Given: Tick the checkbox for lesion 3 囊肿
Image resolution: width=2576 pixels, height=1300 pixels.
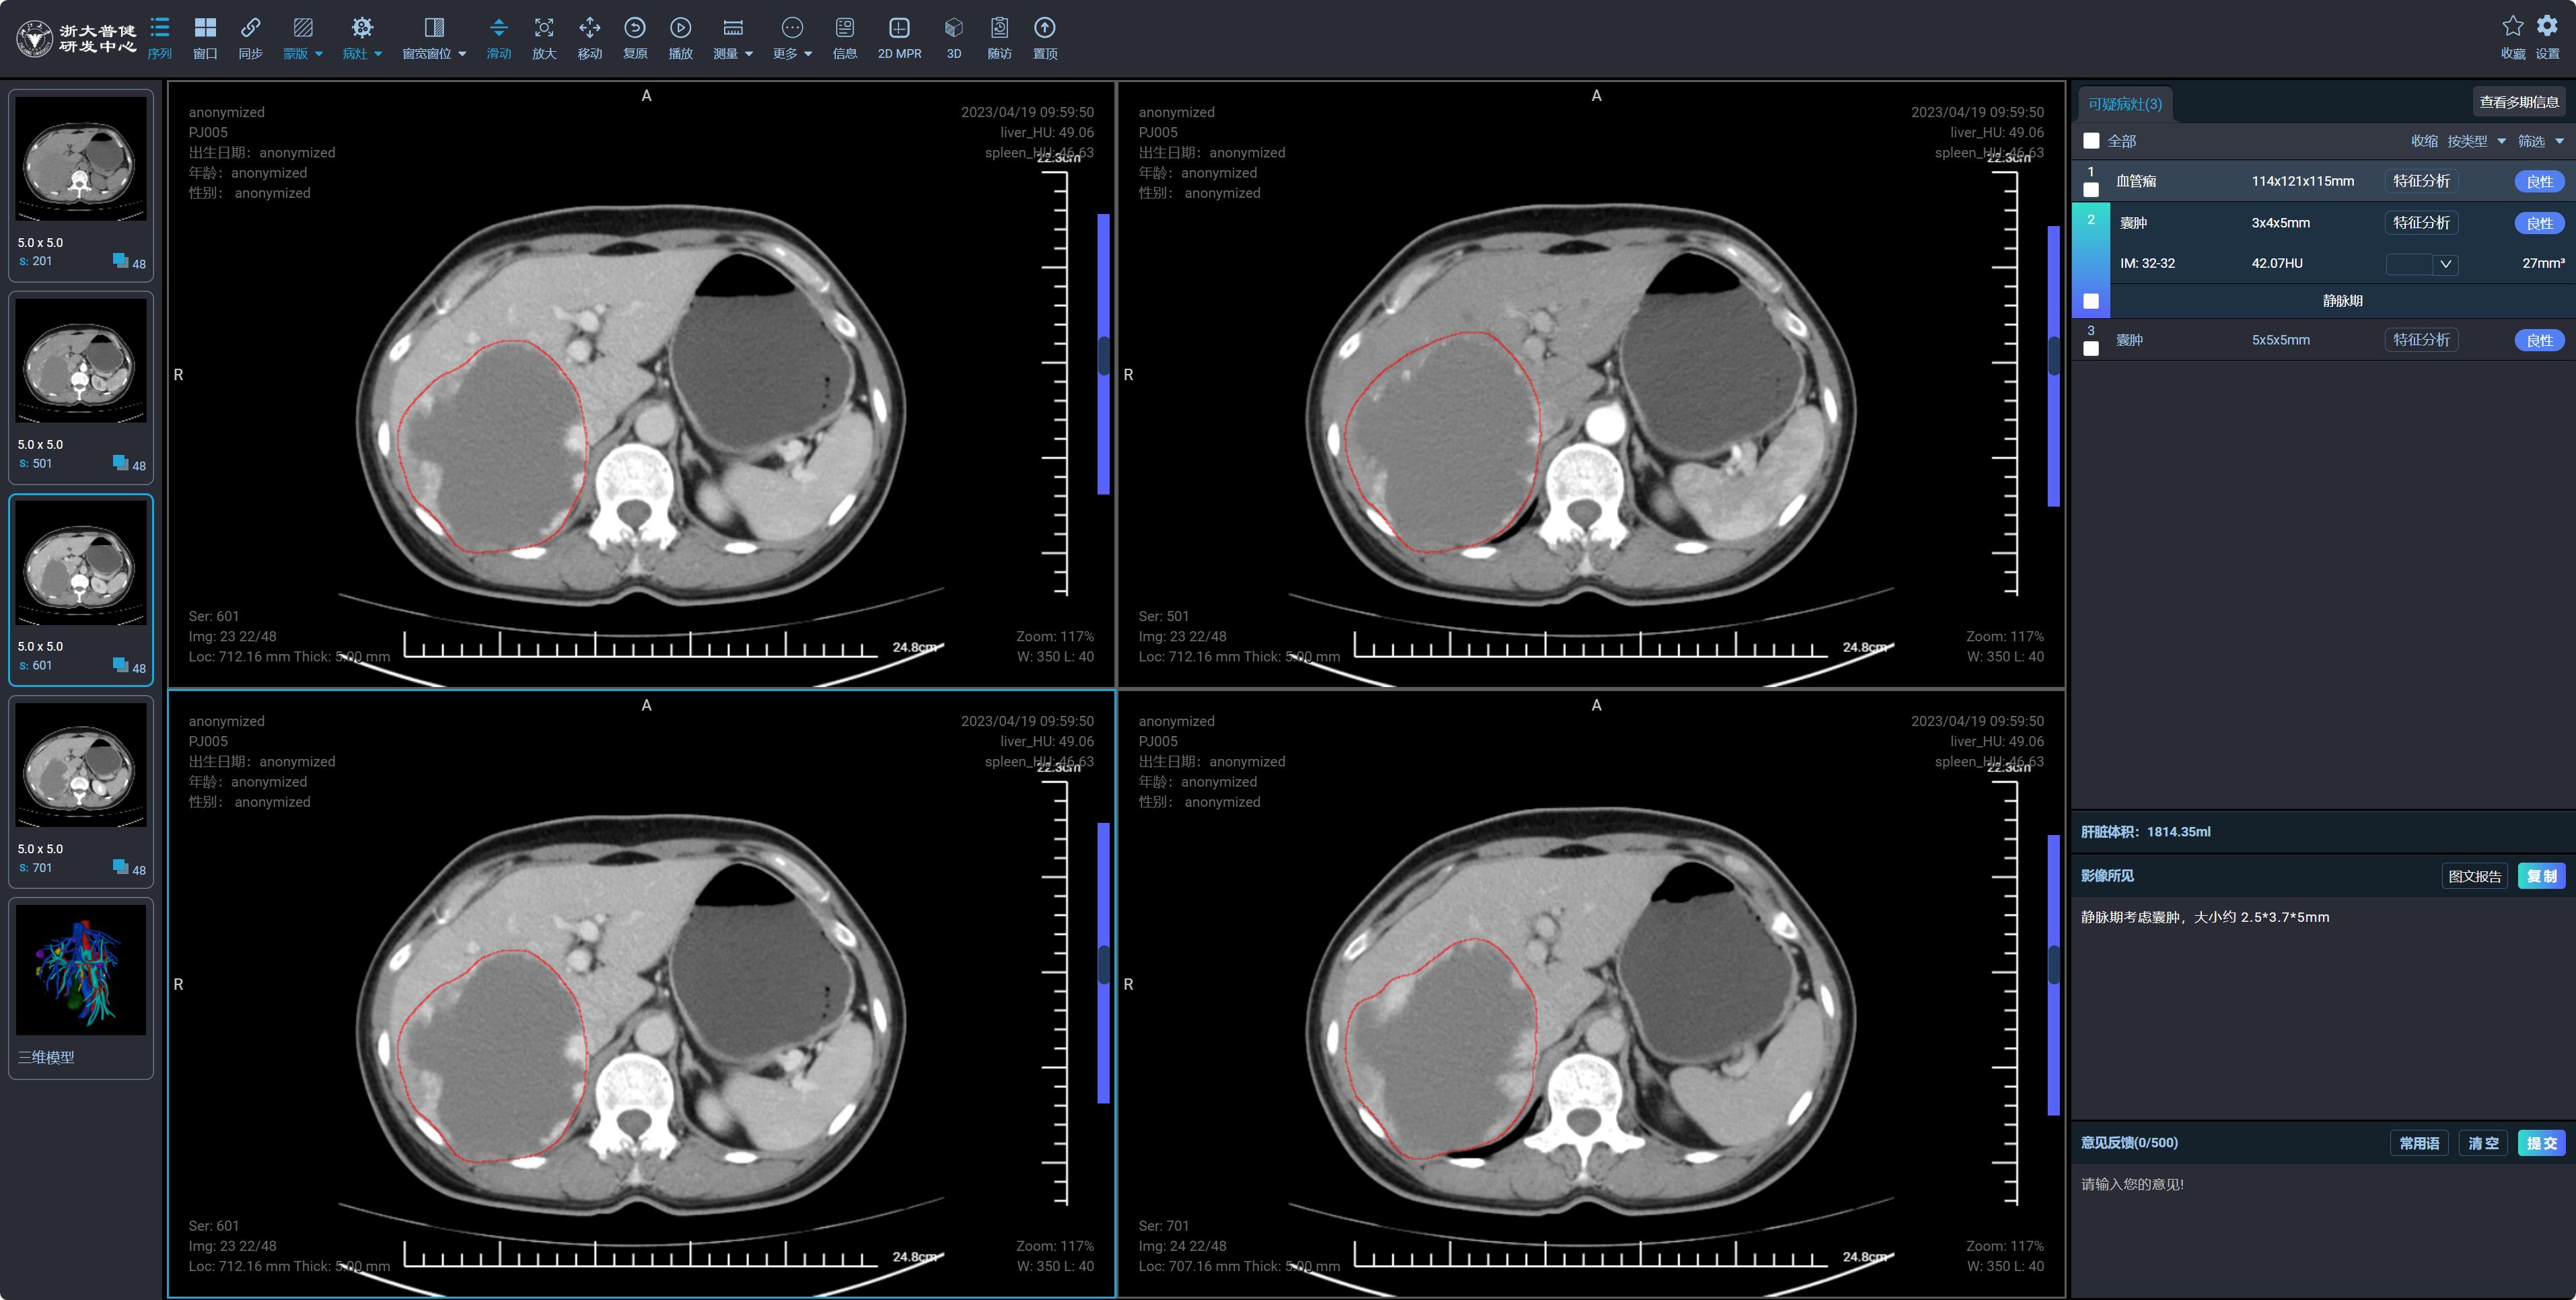Looking at the screenshot, I should point(2091,349).
